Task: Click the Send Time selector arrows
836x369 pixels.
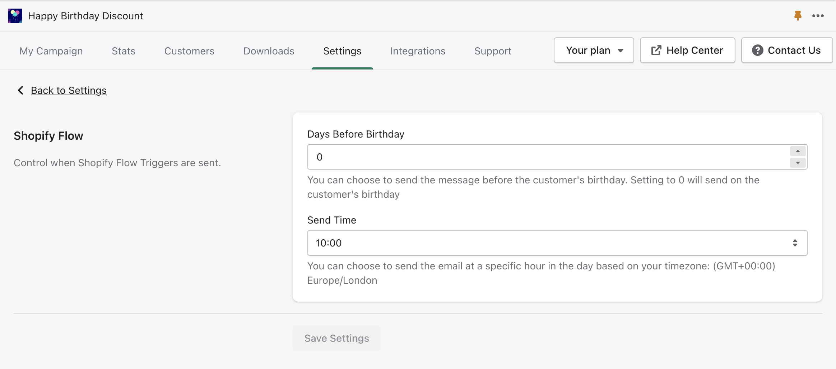Action: pyautogui.click(x=795, y=243)
